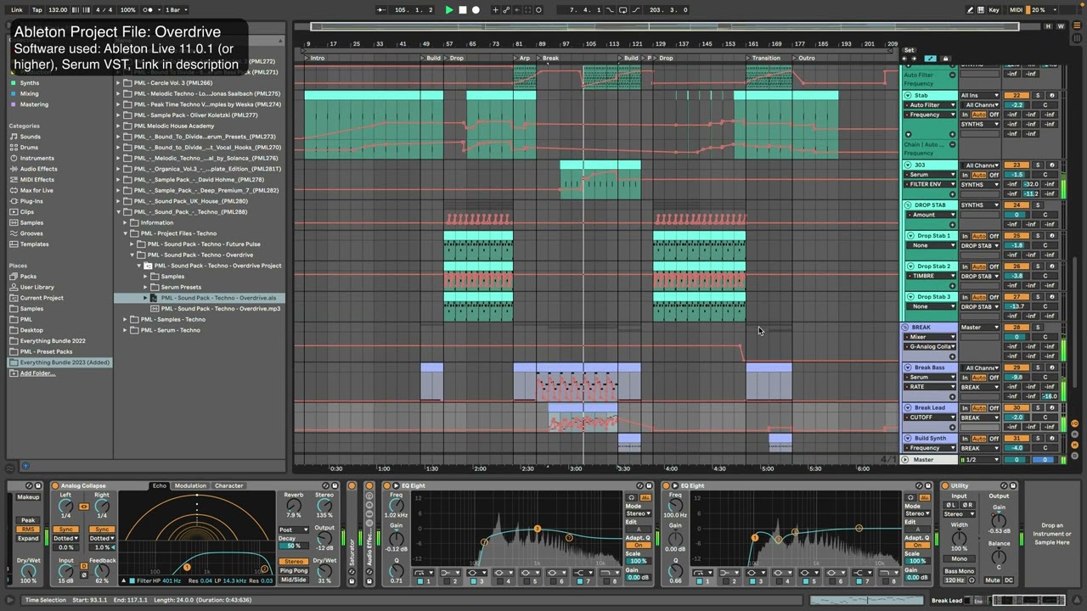Solo the Stab track

coord(1037,96)
